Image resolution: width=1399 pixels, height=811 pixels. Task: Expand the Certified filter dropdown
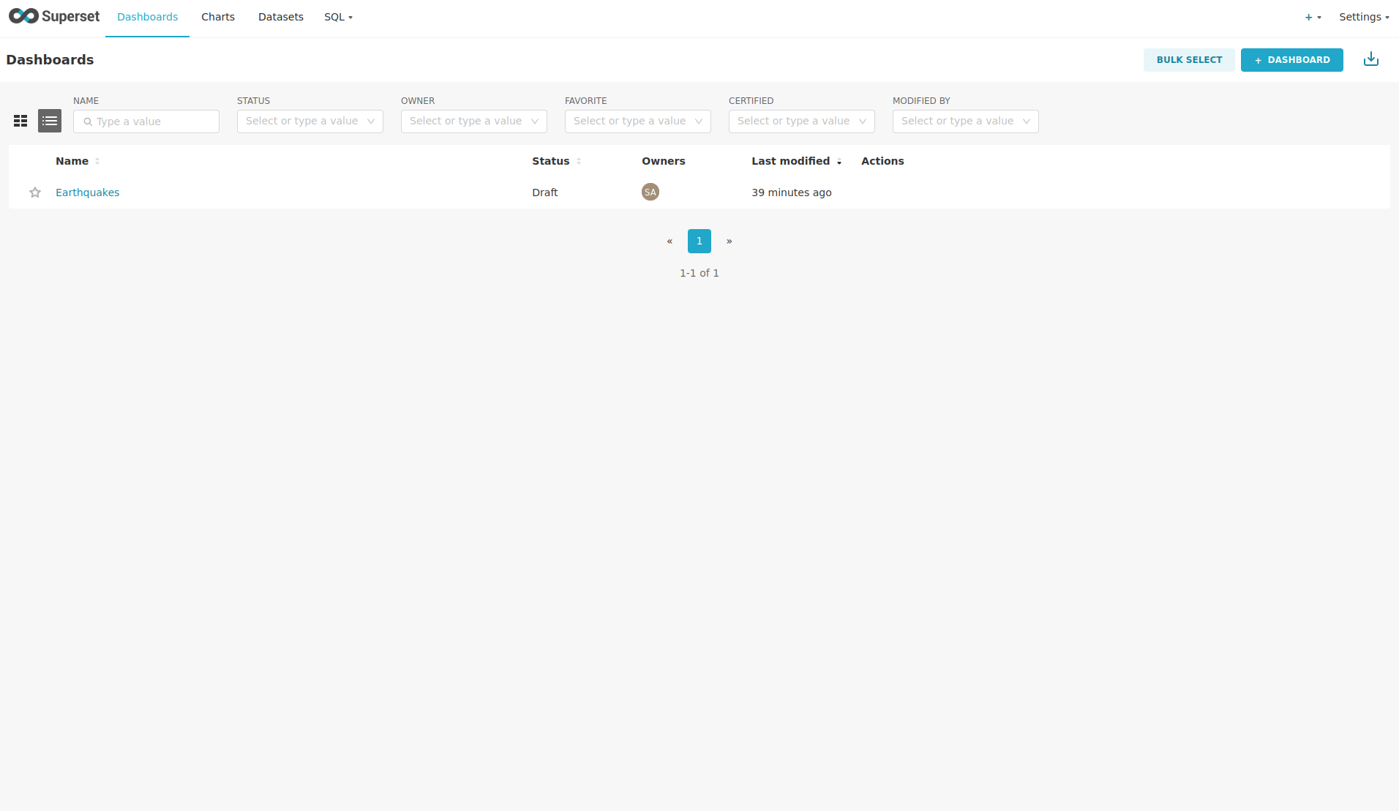[801, 122]
